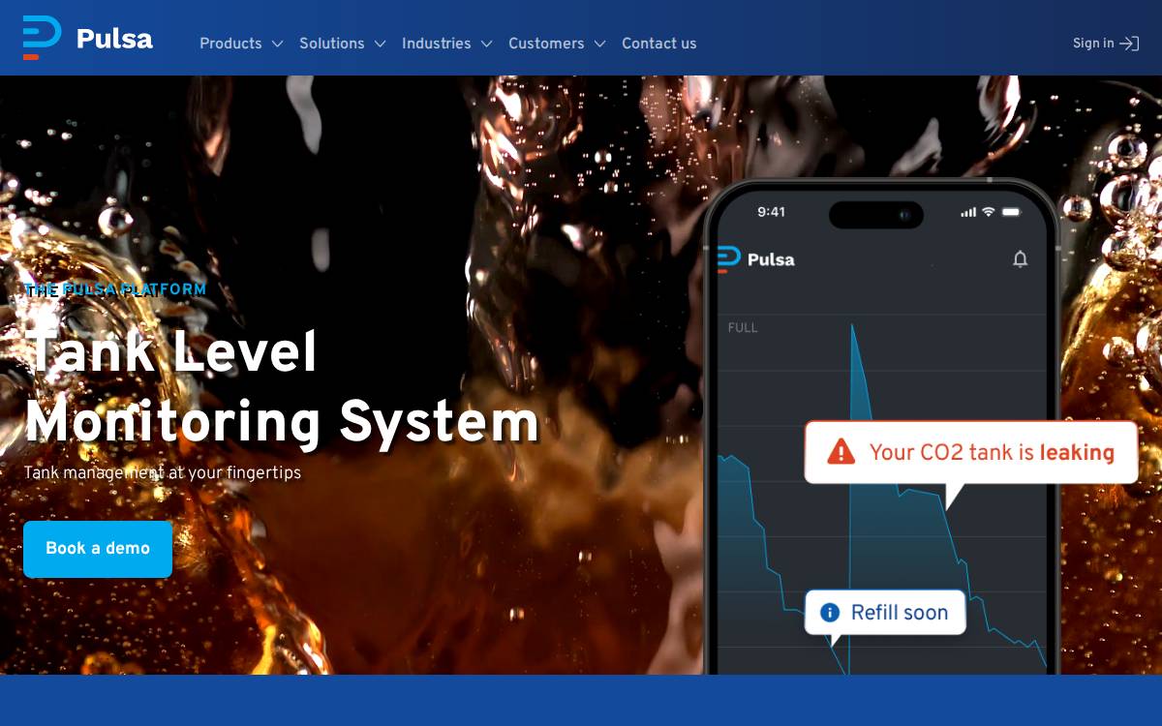
Task: Click the Pulsa wordmark in header
Action: [114, 39]
